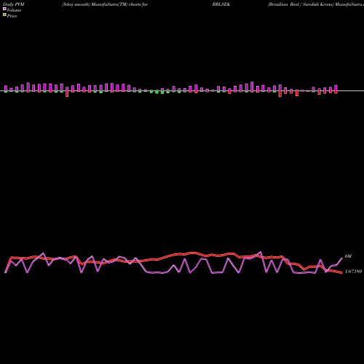Click the 1.67189 price value label
Viewport: 364px width, 364px height.
pos(353,272)
